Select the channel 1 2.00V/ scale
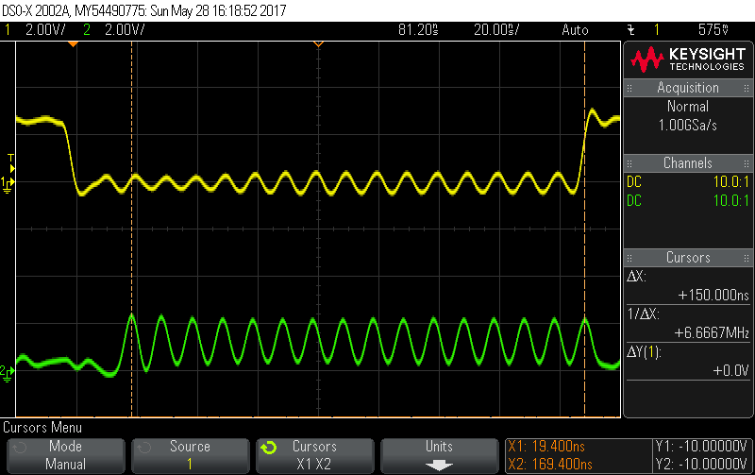The height and width of the screenshot is (475, 755). tap(45, 30)
